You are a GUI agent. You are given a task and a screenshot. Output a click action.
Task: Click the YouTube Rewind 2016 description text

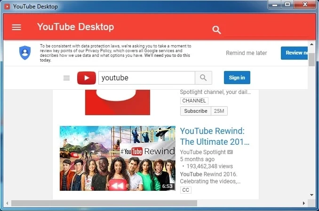click(210, 178)
